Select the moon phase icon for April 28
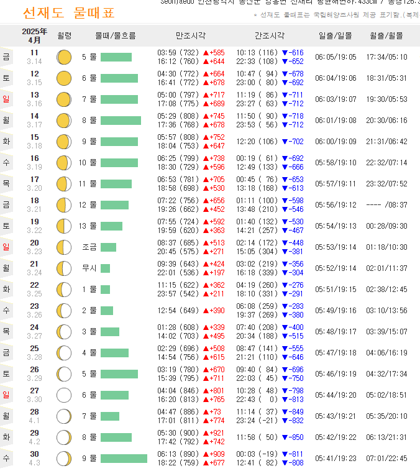 tap(64, 416)
